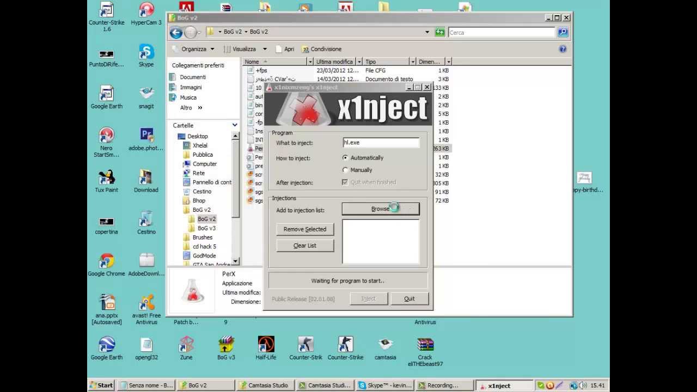Screen dimensions: 697x392
Task: Select Documenti favorite link
Action: pyautogui.click(x=193, y=77)
